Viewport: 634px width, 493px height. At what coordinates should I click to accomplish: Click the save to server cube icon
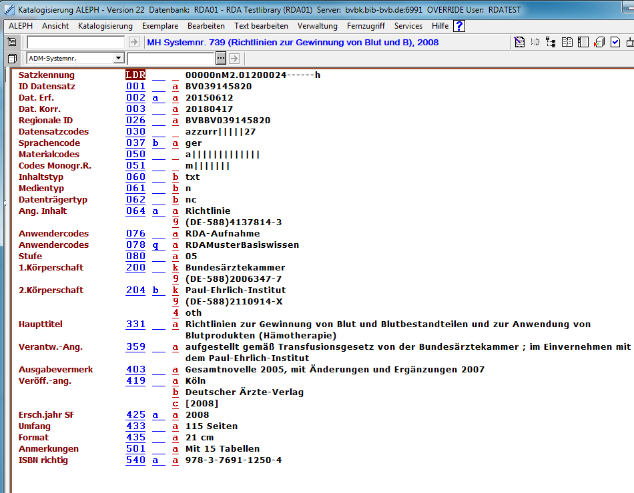tap(599, 42)
